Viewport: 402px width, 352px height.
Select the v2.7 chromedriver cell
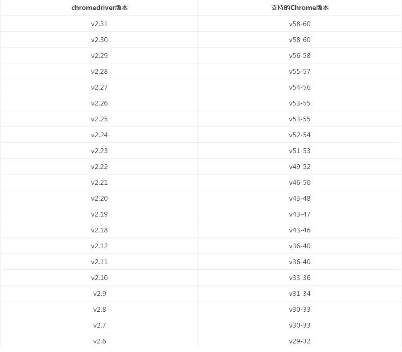[x=99, y=325]
